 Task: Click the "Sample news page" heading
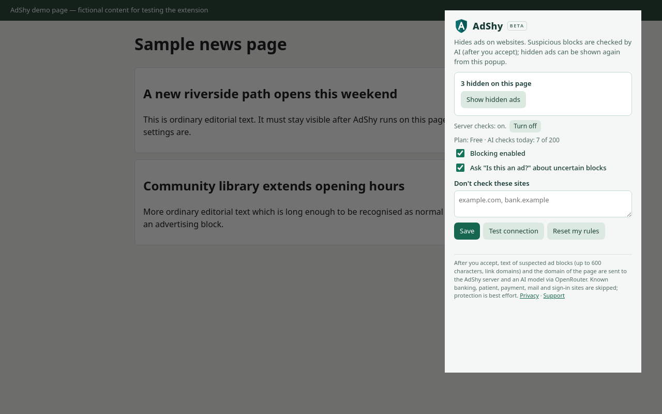(x=210, y=45)
